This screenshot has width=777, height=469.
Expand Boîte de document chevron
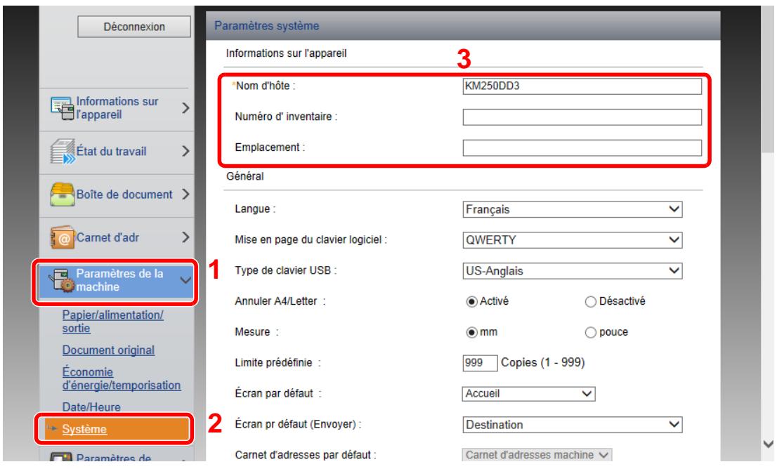click(185, 194)
